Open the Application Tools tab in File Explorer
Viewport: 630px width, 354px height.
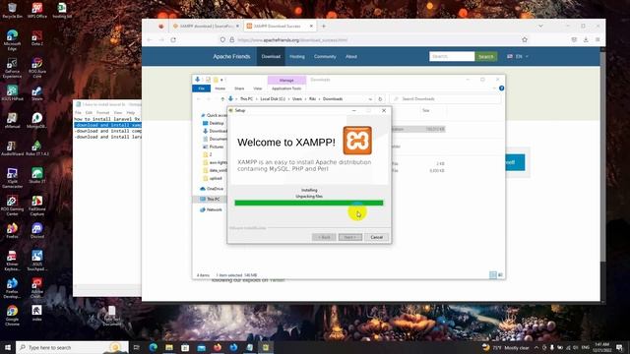coord(286,88)
